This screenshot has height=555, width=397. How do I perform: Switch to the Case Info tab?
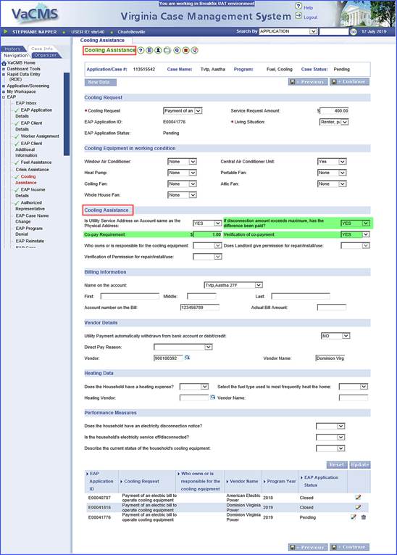(x=41, y=49)
